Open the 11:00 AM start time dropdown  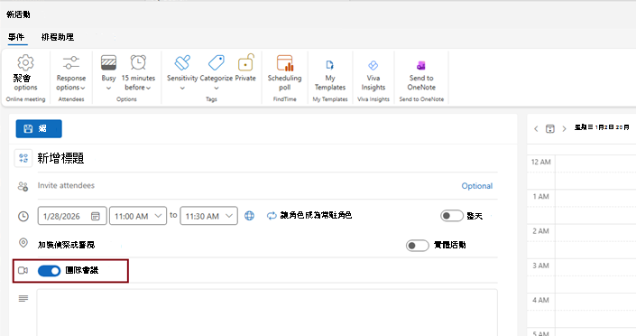[138, 216]
